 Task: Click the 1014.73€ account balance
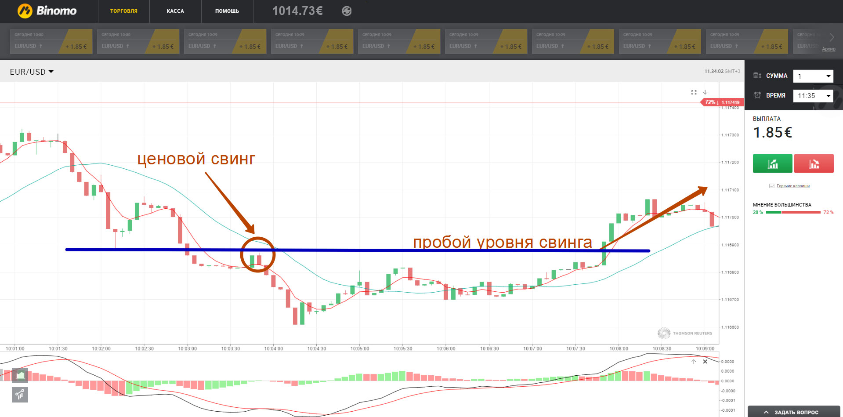[x=297, y=11]
